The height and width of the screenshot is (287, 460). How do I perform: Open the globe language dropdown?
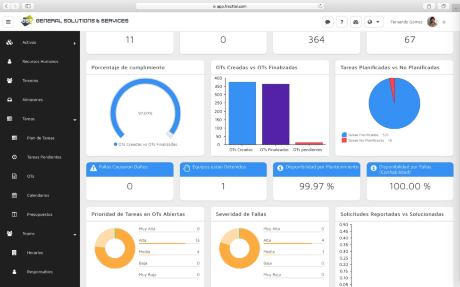click(x=373, y=22)
